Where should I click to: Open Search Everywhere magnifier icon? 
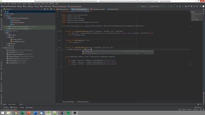pyautogui.click(x=201, y=6)
